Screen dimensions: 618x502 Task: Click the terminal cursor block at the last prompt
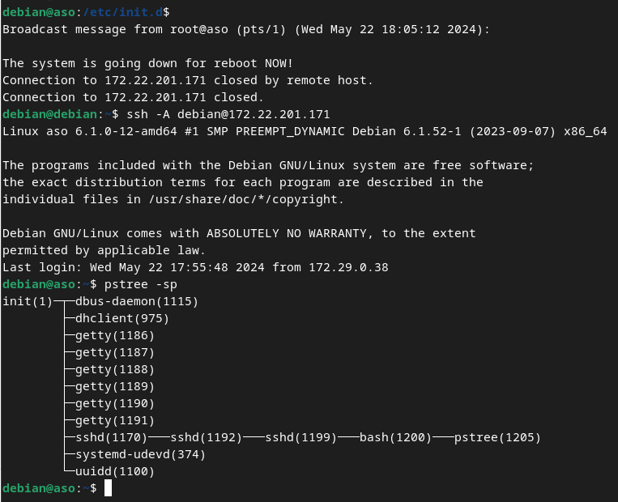click(x=108, y=488)
